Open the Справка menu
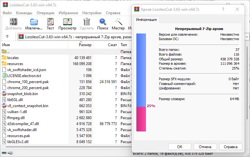Screen dimensions: 250x157 point(113,13)
